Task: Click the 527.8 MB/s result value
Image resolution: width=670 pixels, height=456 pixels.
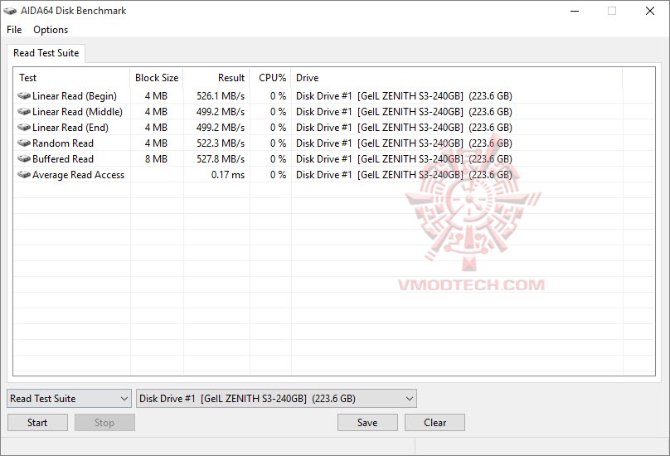Action: (x=221, y=159)
